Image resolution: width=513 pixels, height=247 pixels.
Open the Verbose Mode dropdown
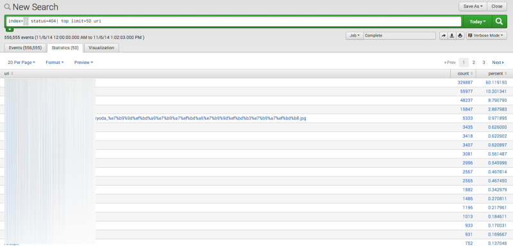487,36
